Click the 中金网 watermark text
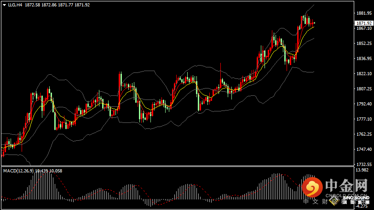 pyautogui.click(x=345, y=186)
